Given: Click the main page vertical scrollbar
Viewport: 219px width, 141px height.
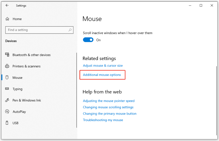Looking at the screenshot, I should (217, 100).
